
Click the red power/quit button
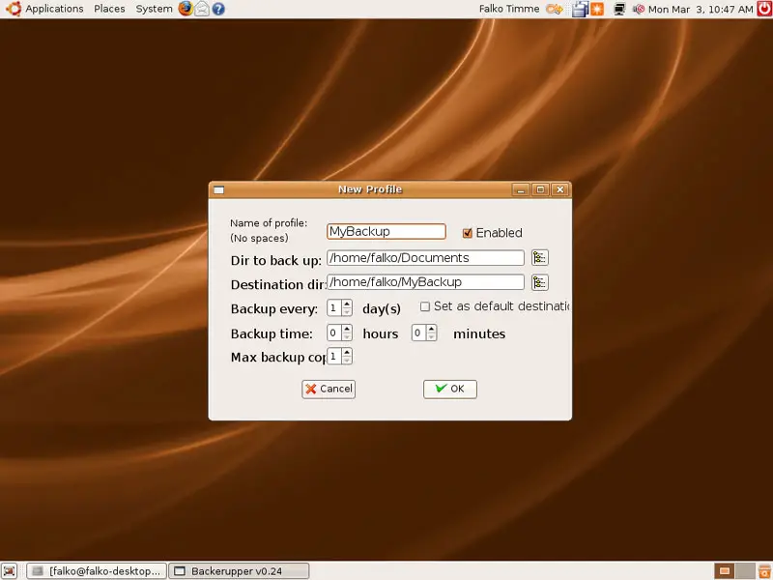[764, 9]
